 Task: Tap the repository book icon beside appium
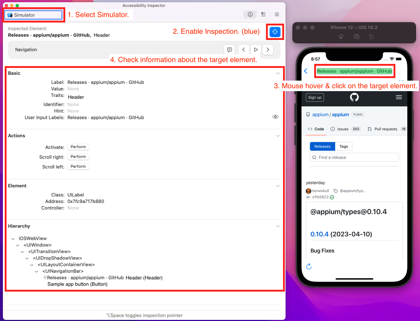click(308, 115)
